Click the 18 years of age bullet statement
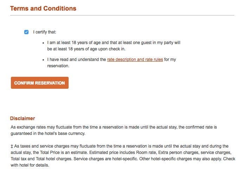Image resolution: width=248 pixels, height=174 pixels. pyautogui.click(x=114, y=46)
